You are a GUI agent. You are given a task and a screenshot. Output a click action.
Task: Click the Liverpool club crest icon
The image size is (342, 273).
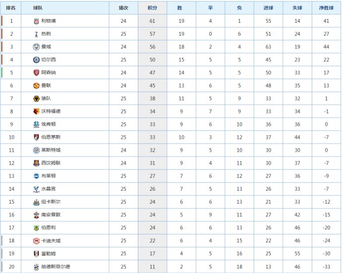[x=36, y=21]
